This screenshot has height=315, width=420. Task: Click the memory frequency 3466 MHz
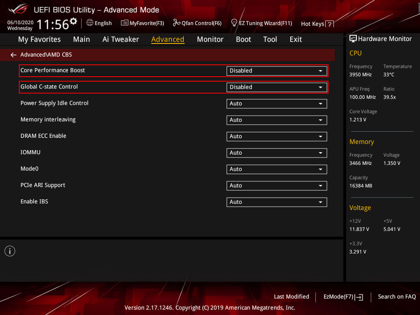(x=360, y=163)
